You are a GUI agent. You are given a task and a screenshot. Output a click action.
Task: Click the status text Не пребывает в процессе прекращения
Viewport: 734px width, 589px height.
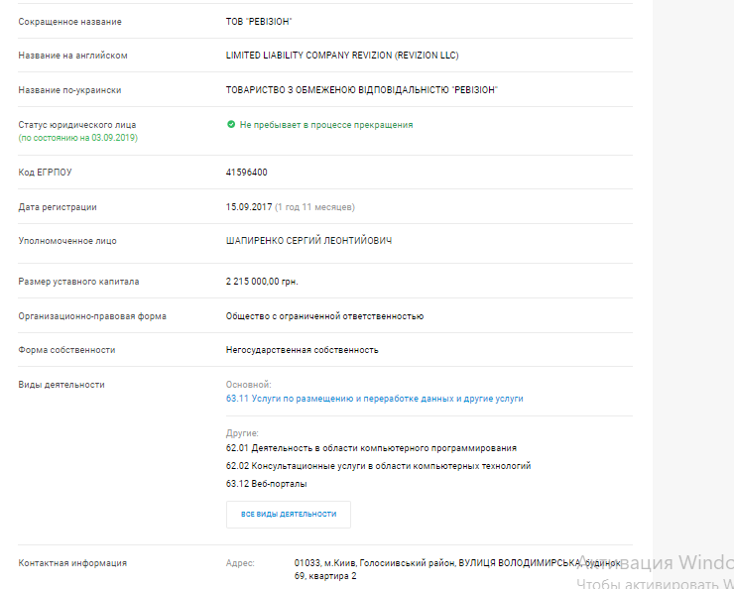(x=325, y=125)
